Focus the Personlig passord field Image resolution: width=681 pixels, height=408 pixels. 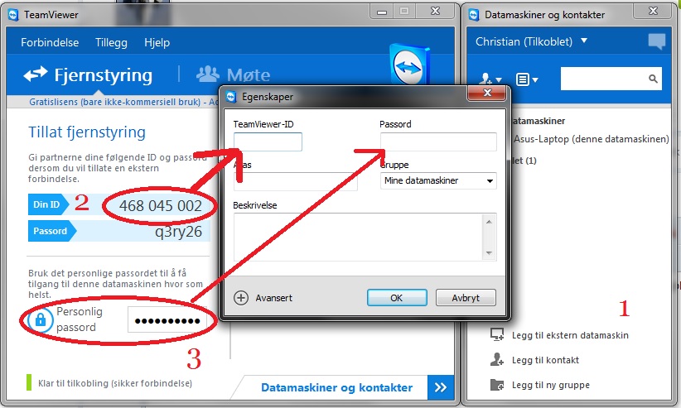click(x=167, y=320)
